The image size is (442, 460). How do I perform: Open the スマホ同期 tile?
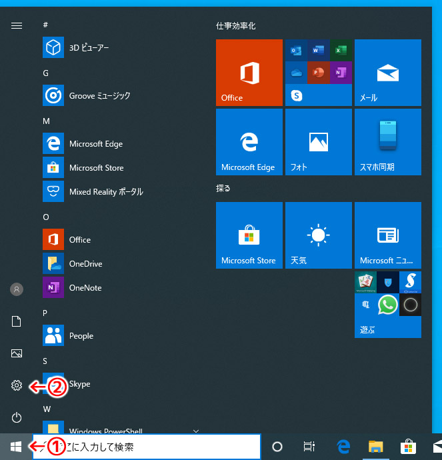[388, 142]
